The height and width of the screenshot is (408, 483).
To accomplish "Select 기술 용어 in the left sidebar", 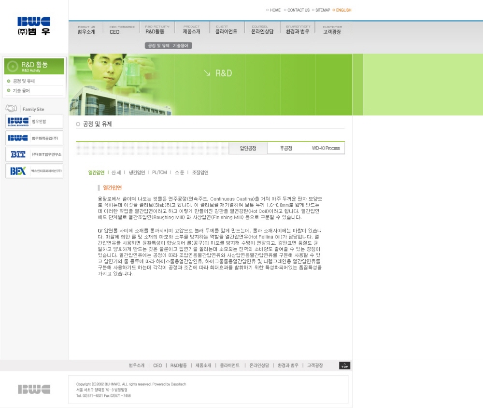I will (21, 91).
